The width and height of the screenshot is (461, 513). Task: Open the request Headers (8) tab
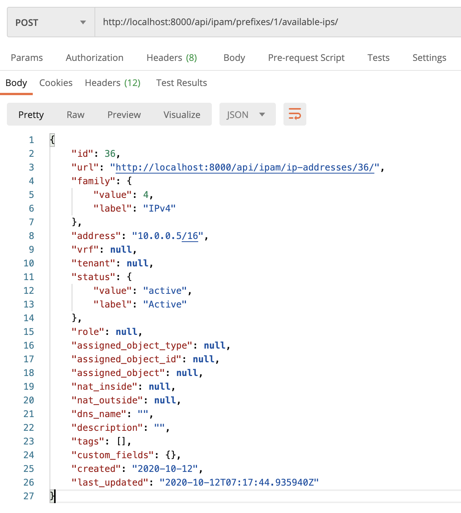tap(172, 58)
